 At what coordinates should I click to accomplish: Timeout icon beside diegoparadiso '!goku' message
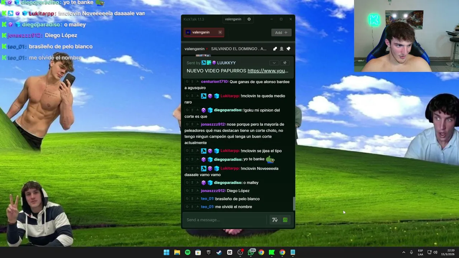[x=192, y=110]
